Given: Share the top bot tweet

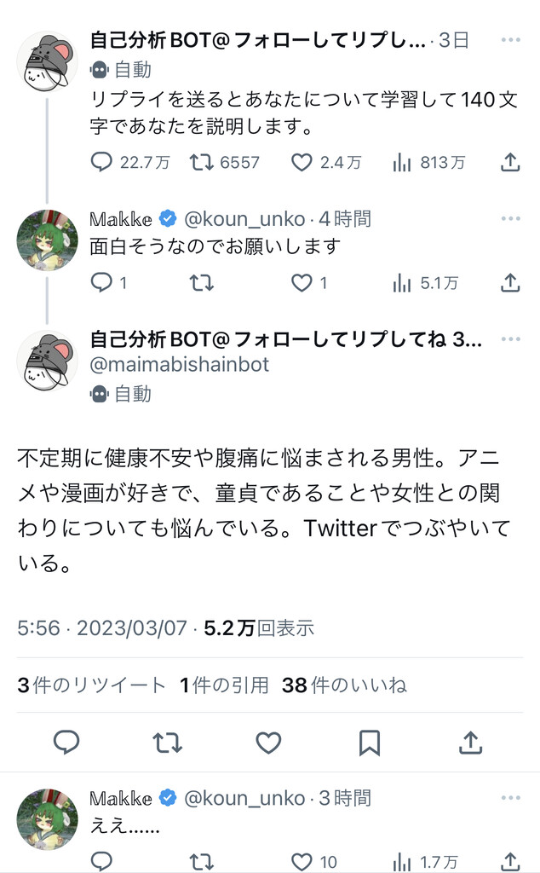Looking at the screenshot, I should 509,162.
